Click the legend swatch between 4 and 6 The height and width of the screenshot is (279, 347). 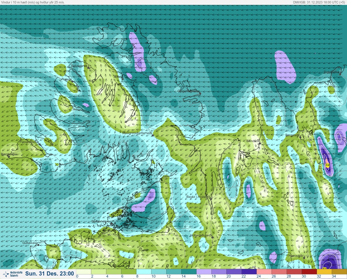[x=114, y=271]
